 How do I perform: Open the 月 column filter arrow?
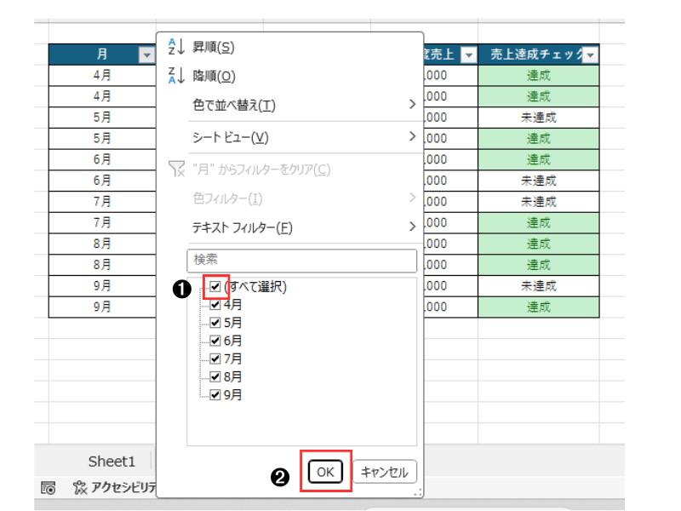click(146, 55)
